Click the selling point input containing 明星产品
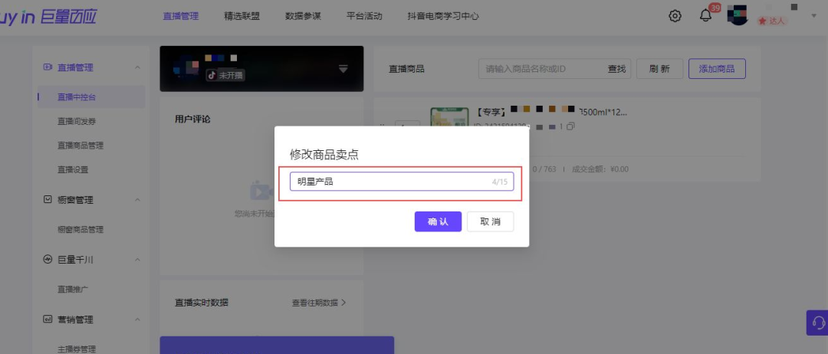 (x=401, y=182)
